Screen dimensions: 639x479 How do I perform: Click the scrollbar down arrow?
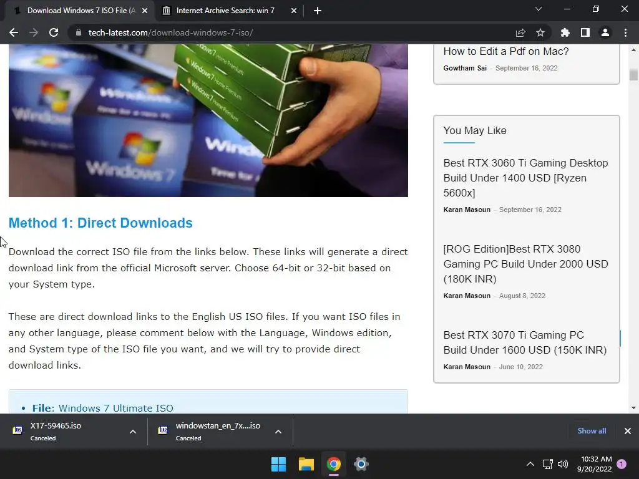(633, 408)
